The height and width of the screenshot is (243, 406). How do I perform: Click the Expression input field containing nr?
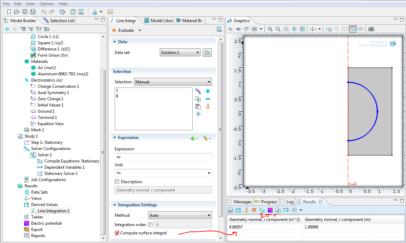click(163, 157)
